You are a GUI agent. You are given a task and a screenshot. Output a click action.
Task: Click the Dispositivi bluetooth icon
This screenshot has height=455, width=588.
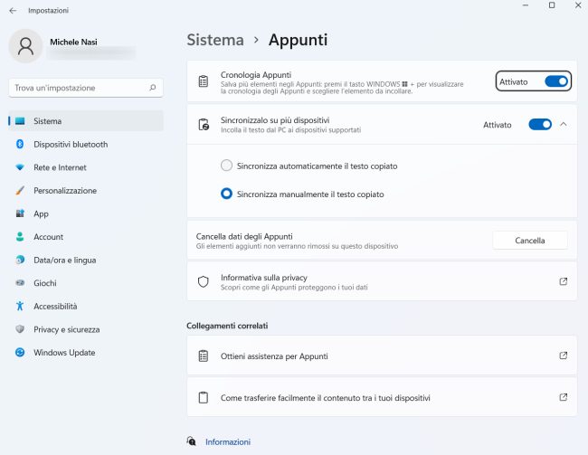19,145
